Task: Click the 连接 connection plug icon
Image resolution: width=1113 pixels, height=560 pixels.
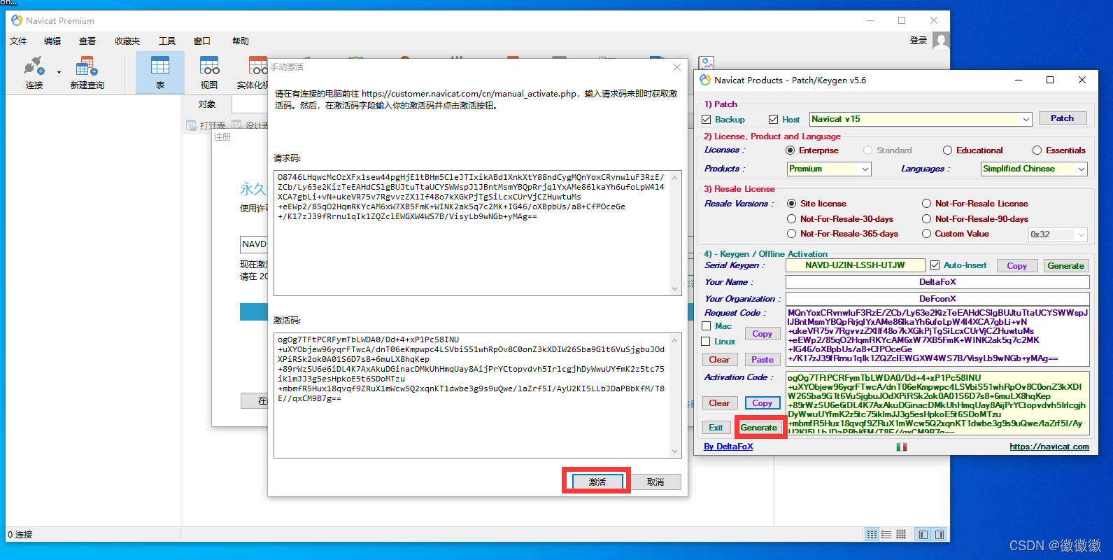Action: [33, 66]
